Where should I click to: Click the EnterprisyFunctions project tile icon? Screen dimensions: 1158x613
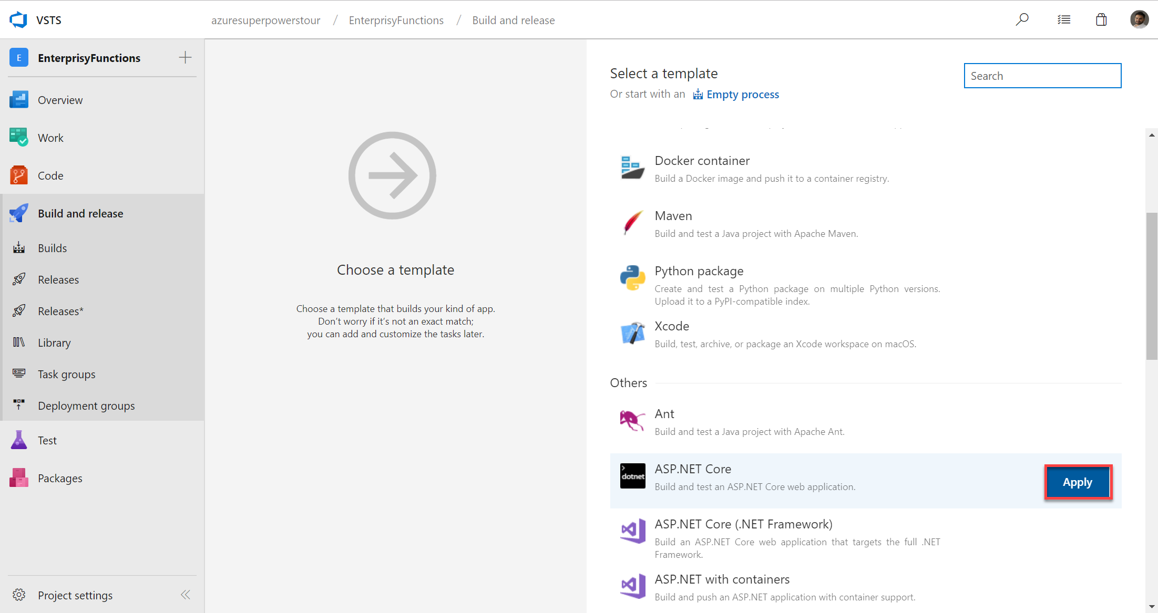pyautogui.click(x=19, y=58)
